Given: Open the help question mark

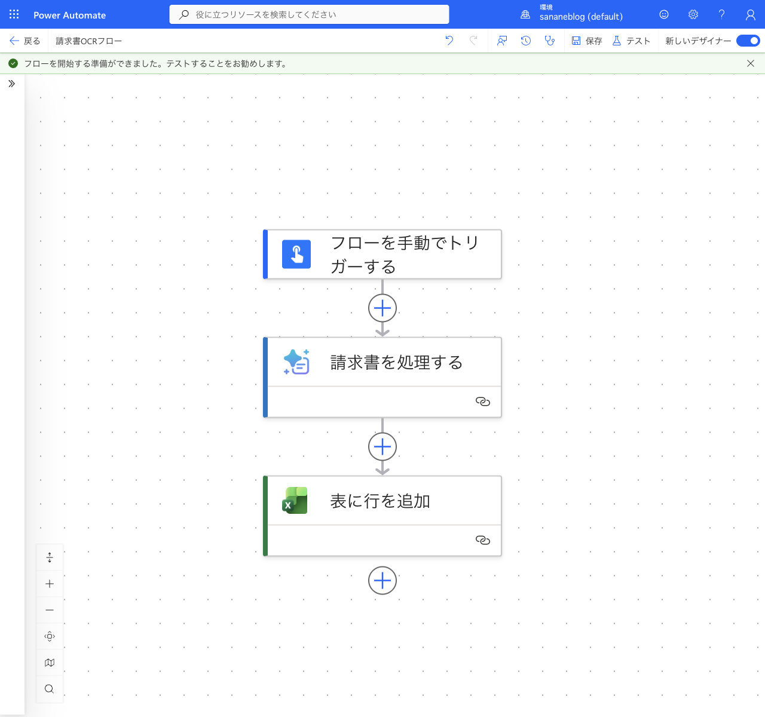Looking at the screenshot, I should click(721, 14).
